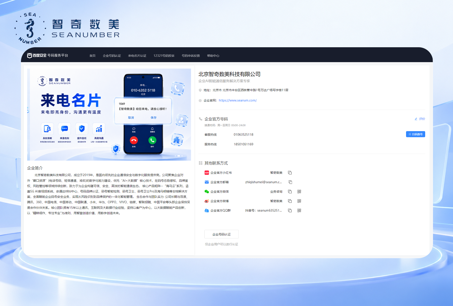Click the Baidu Security shield logo
This screenshot has width=453, height=306.
29,56
